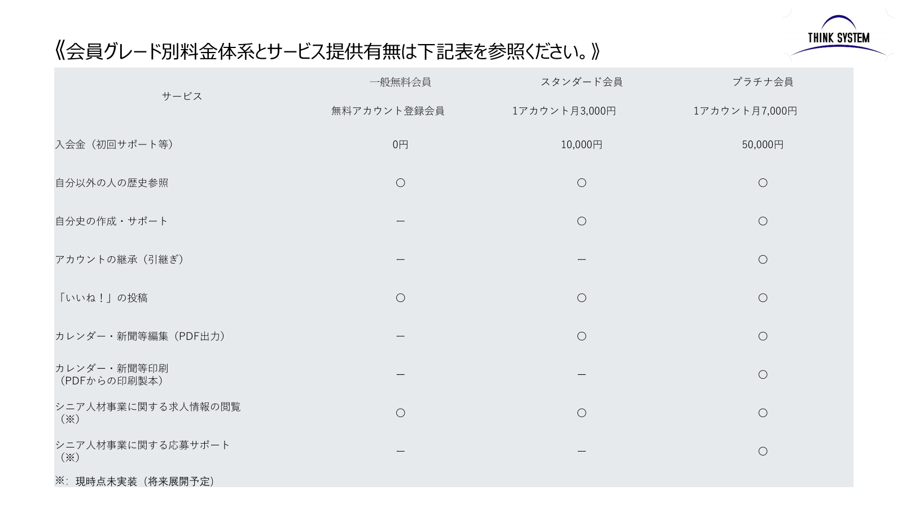Image resolution: width=903 pixels, height=508 pixels.
Task: Select the 一般無料会員 column header
Action: coord(400,82)
